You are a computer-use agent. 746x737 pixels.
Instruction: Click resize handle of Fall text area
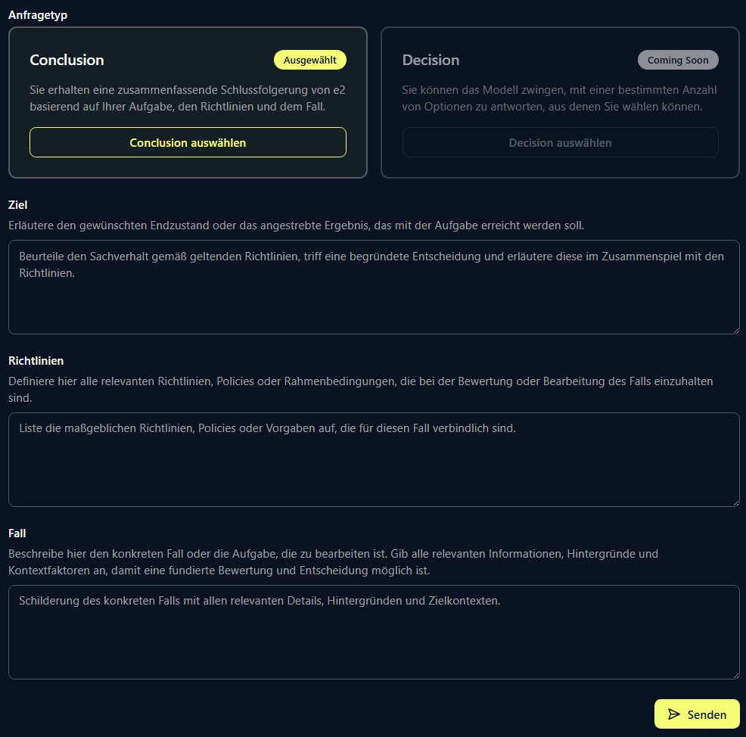736,675
